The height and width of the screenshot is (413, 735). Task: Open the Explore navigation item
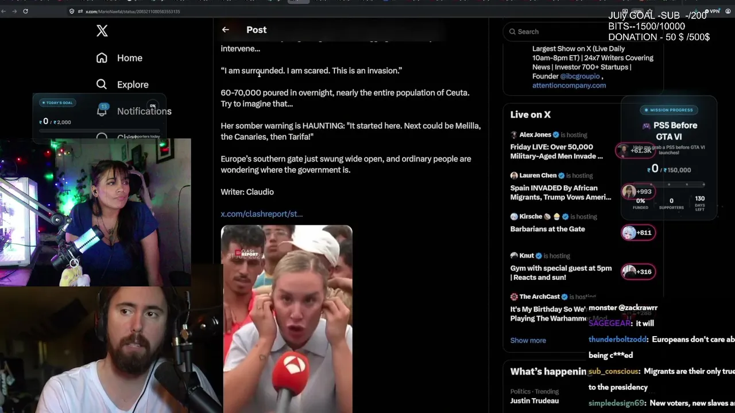[122, 84]
